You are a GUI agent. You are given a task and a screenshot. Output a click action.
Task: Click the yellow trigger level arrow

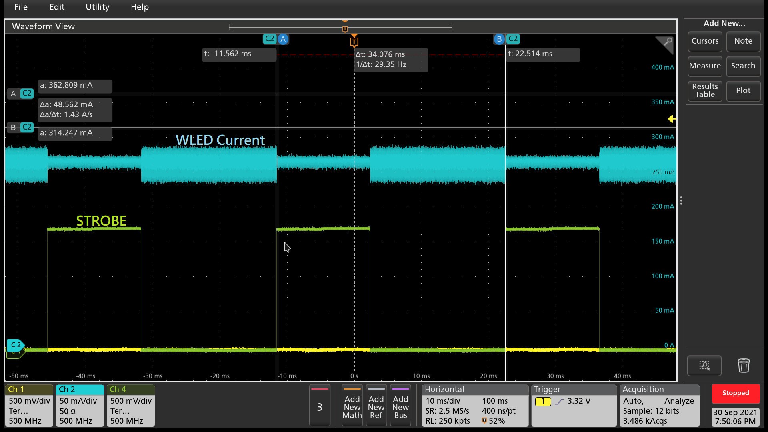point(672,119)
